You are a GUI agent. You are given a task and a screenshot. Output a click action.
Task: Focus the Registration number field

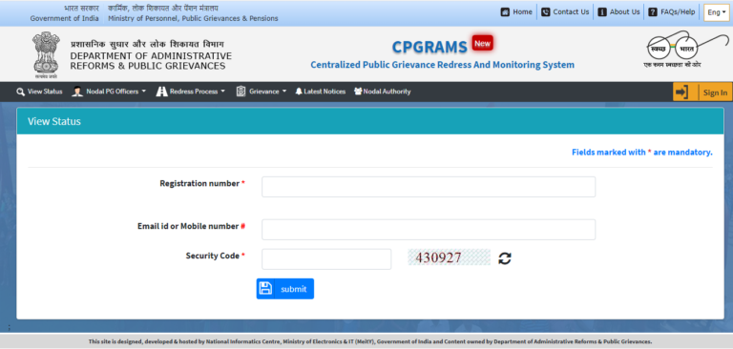point(429,187)
